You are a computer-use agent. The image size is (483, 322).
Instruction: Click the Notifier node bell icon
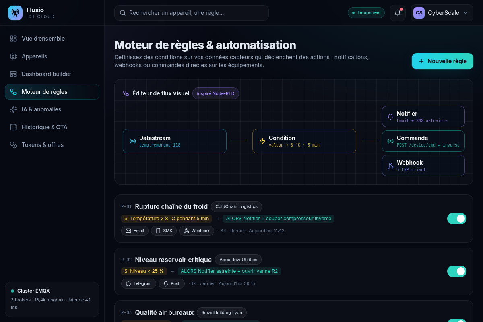point(390,117)
